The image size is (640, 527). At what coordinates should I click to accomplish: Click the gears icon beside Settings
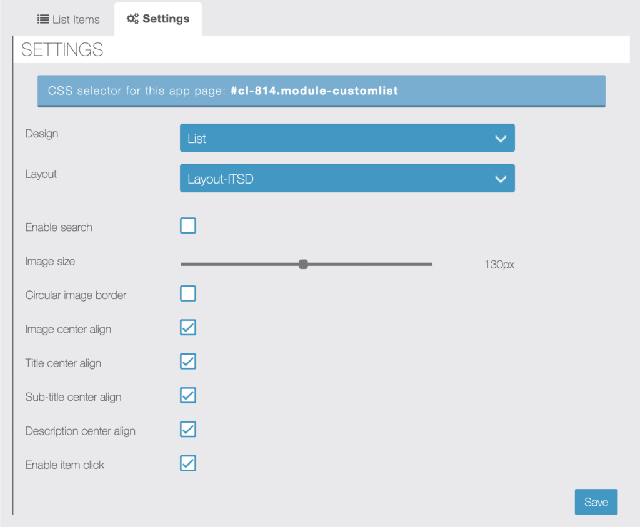[x=132, y=19]
